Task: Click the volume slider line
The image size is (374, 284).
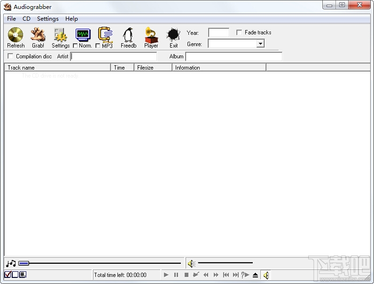Action: 225,263
